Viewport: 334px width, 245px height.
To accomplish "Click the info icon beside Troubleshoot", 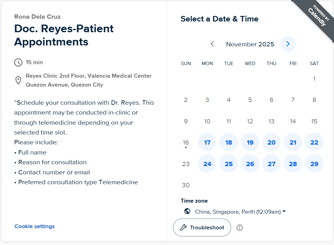I will coord(240,227).
